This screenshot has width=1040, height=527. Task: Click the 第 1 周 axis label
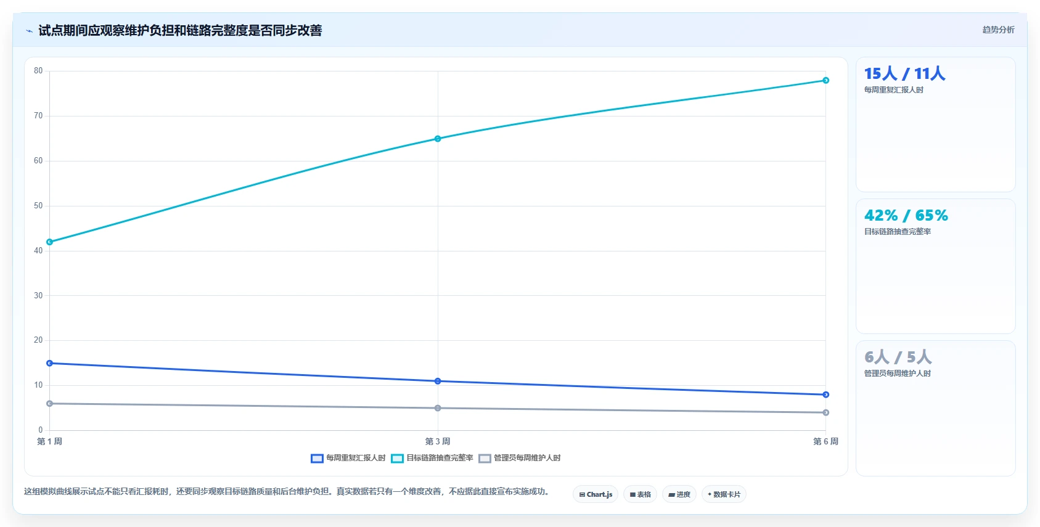coord(50,441)
